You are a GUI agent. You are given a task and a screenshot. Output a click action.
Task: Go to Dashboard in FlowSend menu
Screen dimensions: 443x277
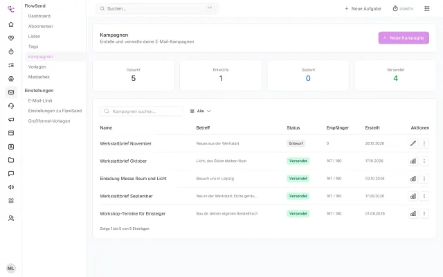39,16
